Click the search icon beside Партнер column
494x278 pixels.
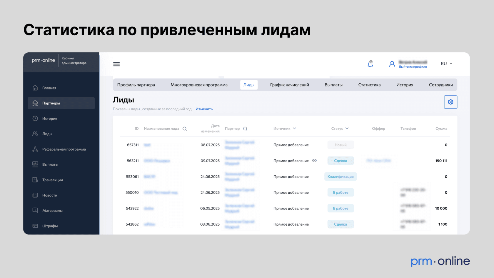[x=245, y=129]
